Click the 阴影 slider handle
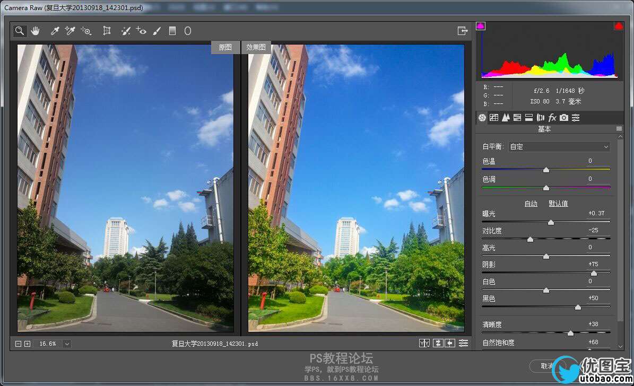This screenshot has width=634, height=386. (x=594, y=273)
